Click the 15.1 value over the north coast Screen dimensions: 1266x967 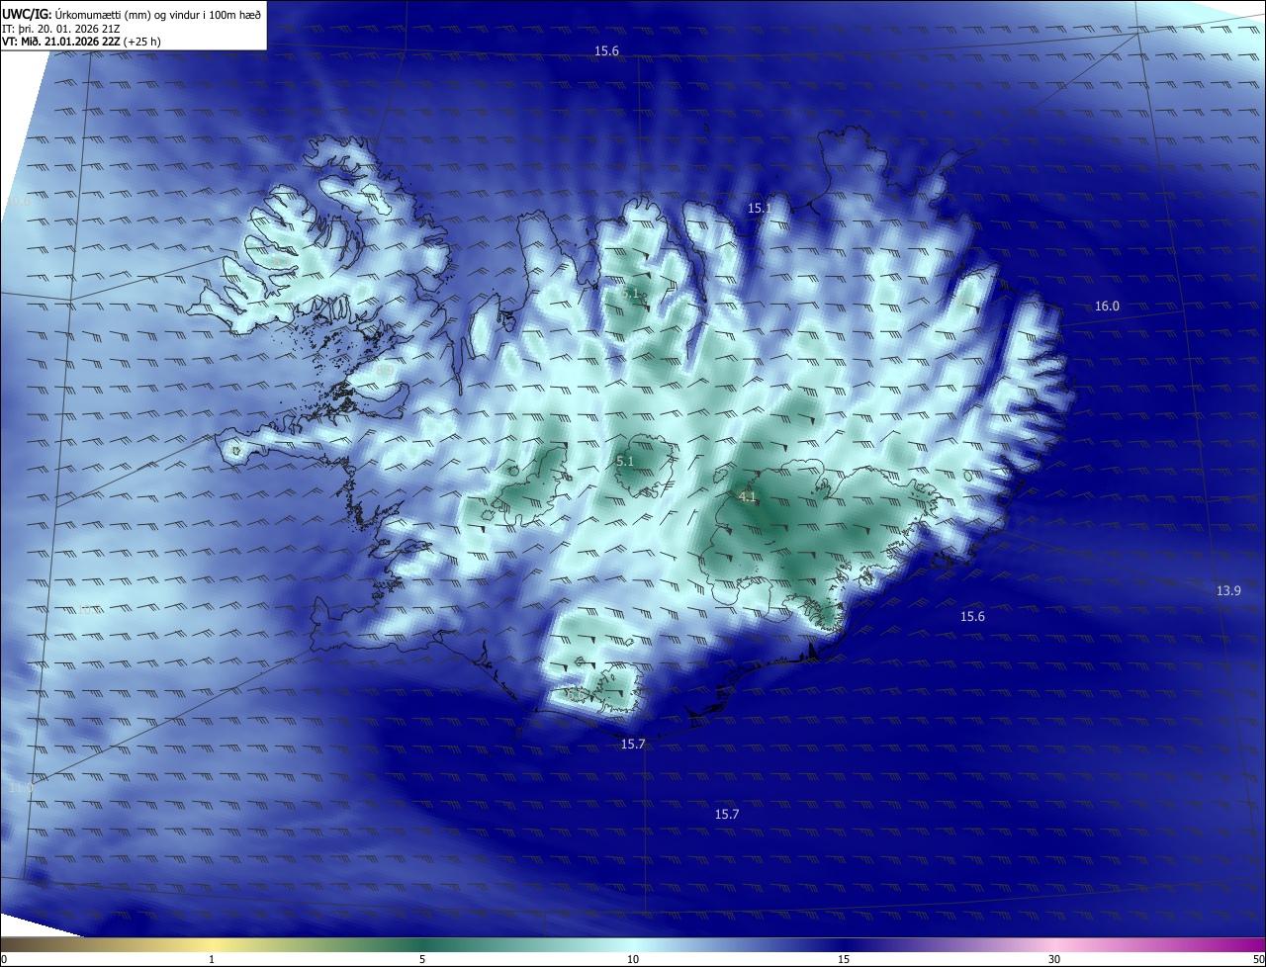(759, 209)
